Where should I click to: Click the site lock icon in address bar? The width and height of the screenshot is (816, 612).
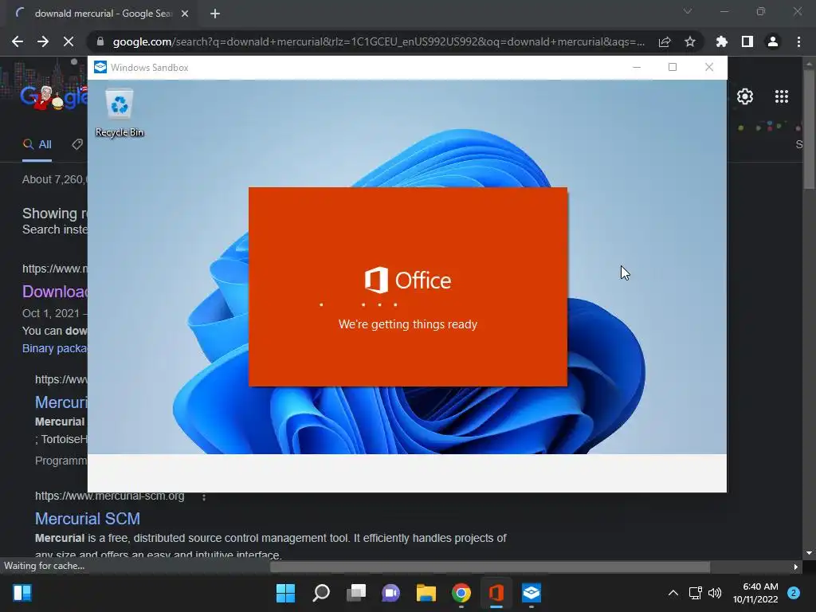click(100, 41)
